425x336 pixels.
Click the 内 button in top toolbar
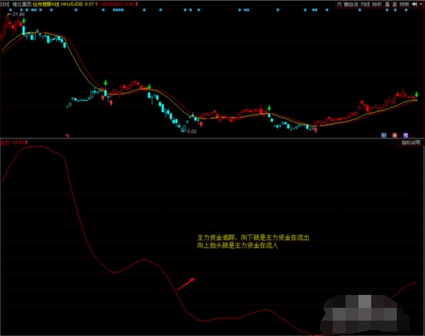click(x=339, y=4)
